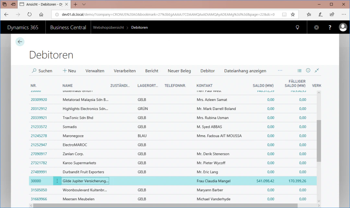
Task: Click the Dynamics 365 link
Action: coord(23,27)
